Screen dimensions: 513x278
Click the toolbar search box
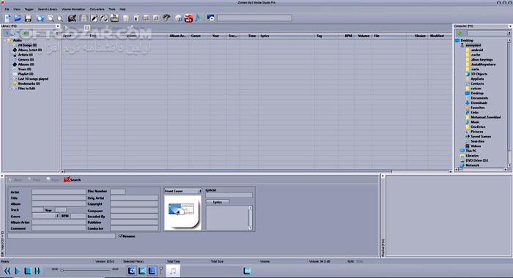coord(254,18)
